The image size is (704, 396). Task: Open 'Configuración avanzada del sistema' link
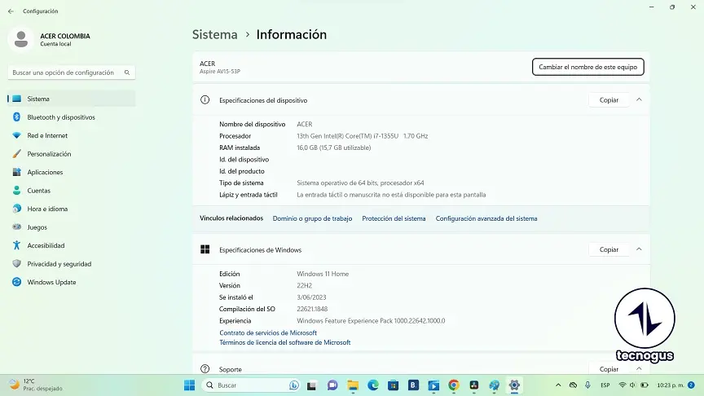pyautogui.click(x=486, y=218)
